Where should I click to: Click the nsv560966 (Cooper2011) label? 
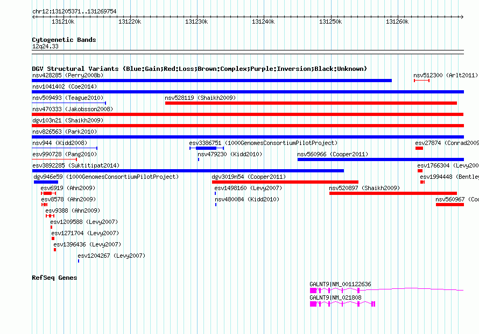333,154
